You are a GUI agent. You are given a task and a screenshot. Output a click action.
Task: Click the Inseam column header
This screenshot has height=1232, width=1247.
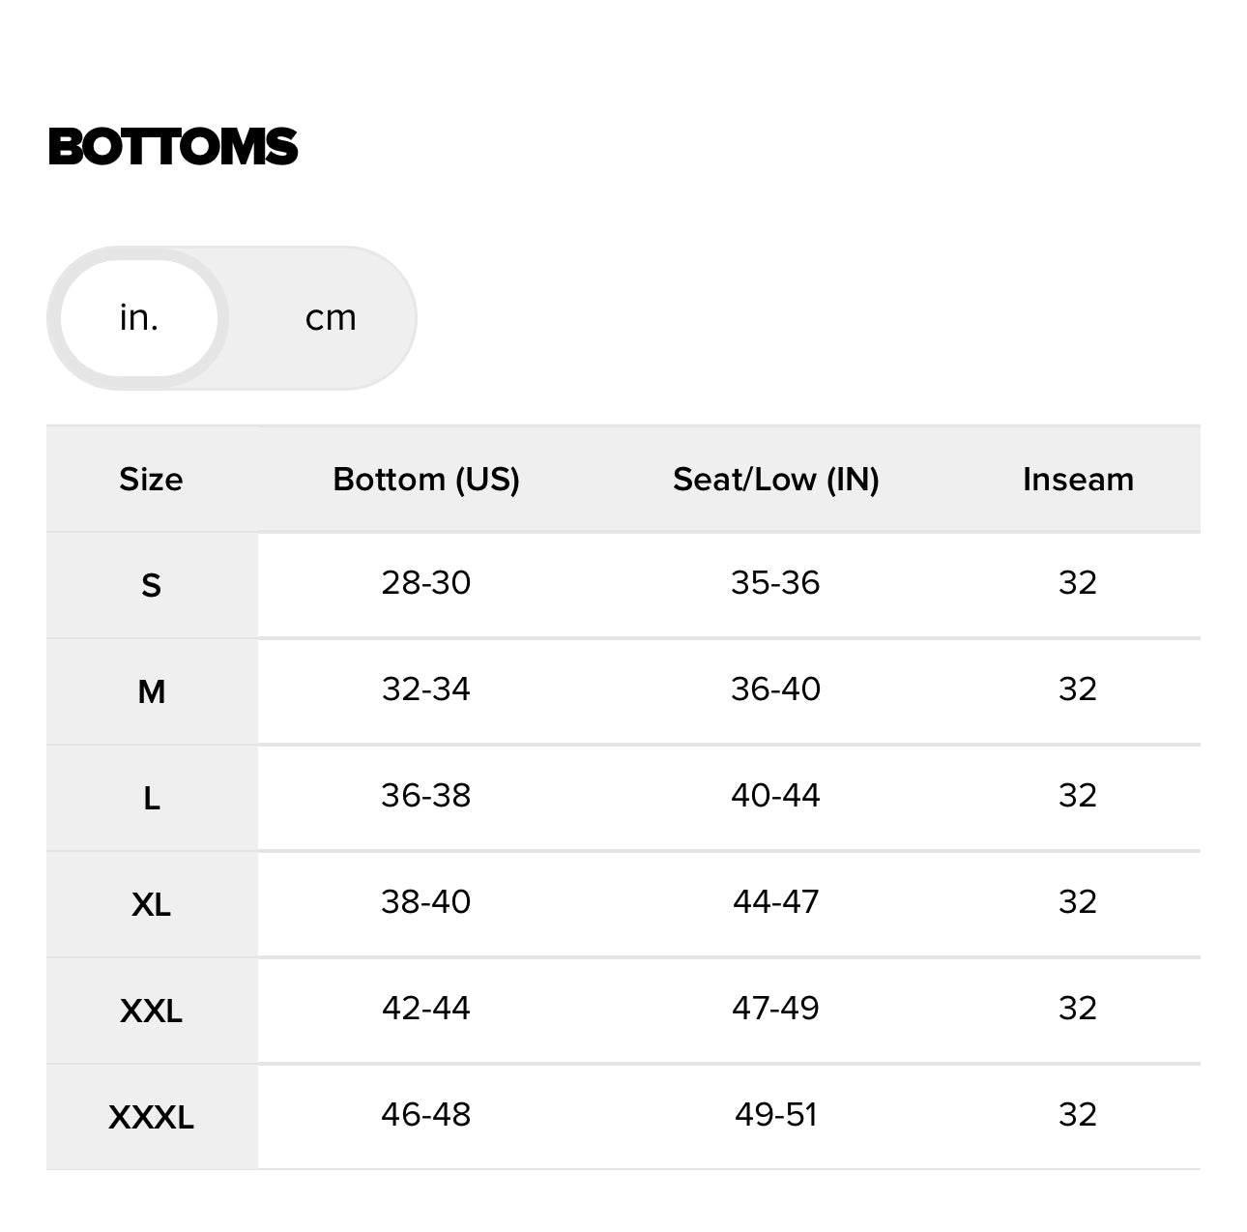[x=1078, y=480]
